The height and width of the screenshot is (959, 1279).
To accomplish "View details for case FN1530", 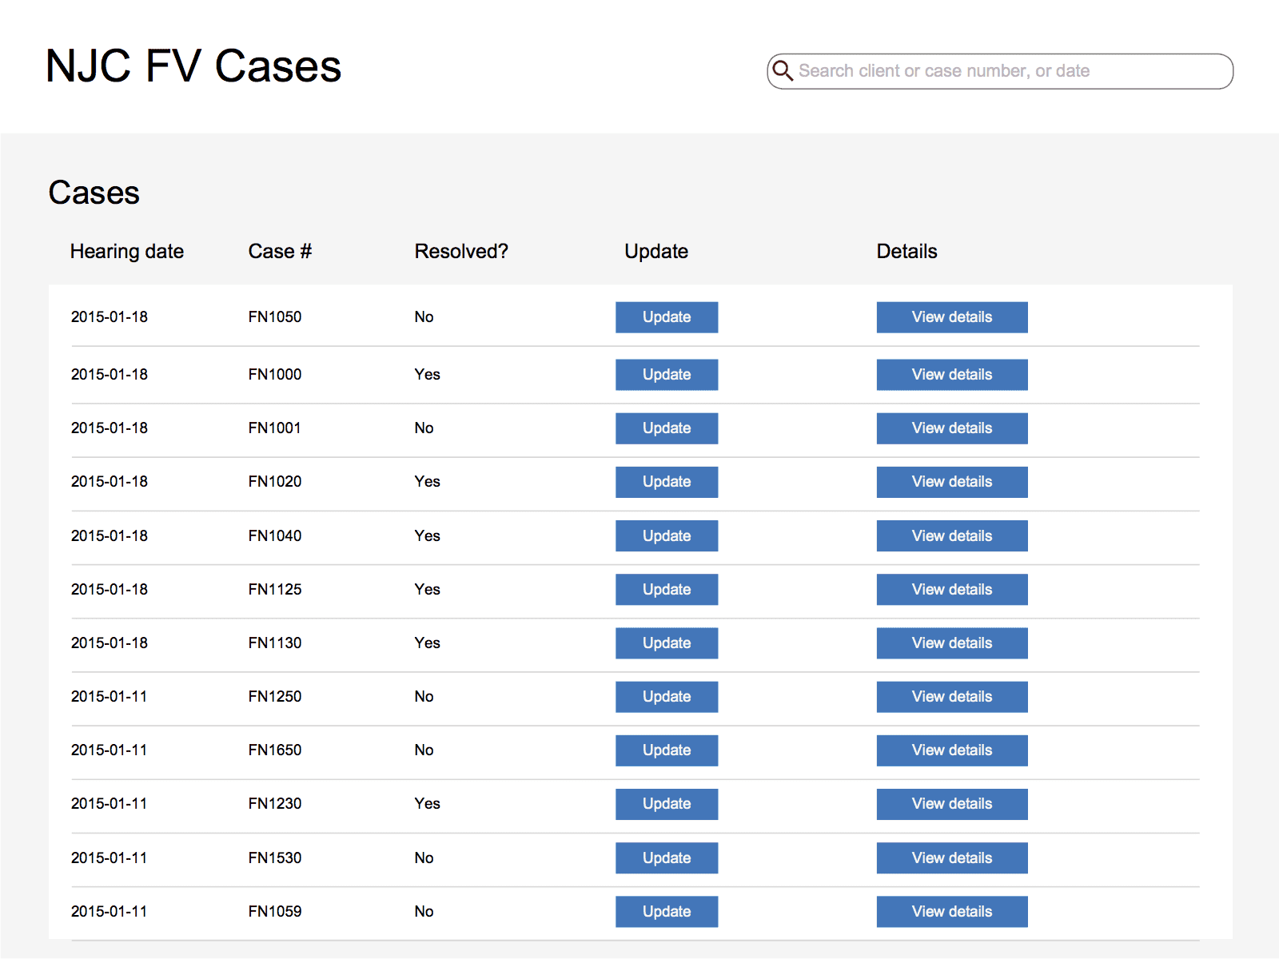I will 952,858.
